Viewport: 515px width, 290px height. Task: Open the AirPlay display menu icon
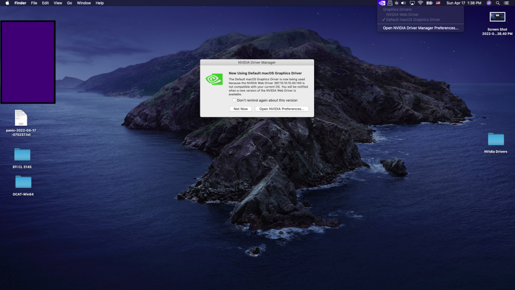412,3
